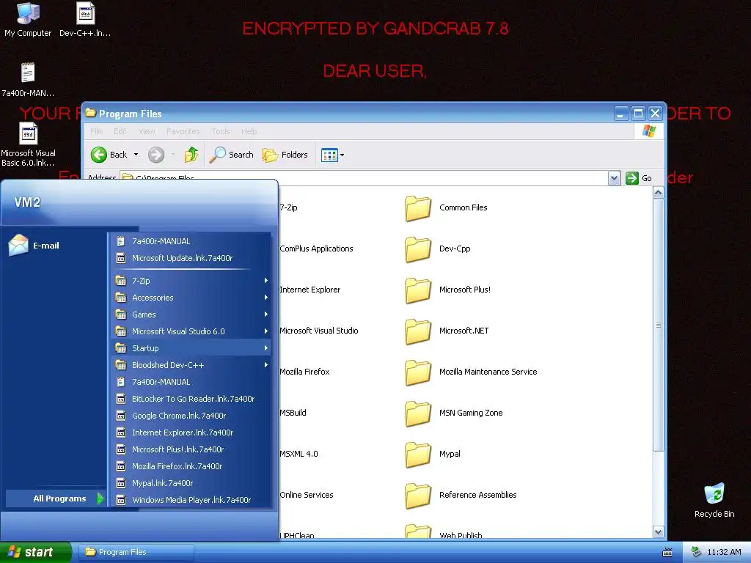Screen dimensions: 751x563
Task: Open My Computer desktop icon
Action: (28, 20)
